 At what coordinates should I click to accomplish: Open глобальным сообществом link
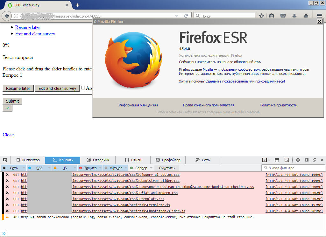239,69
